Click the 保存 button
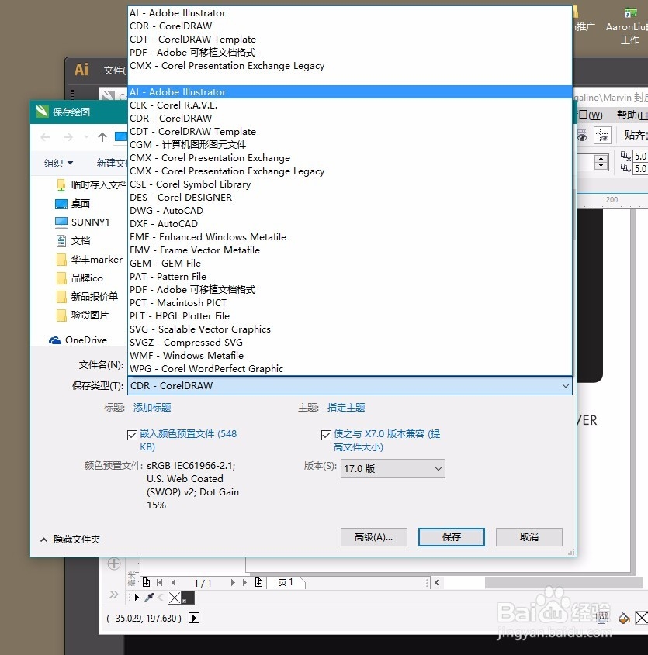648x655 pixels. tap(452, 536)
